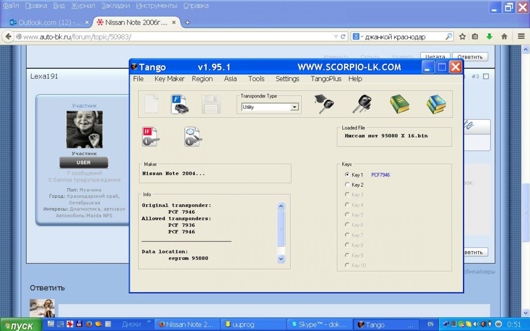The width and height of the screenshot is (530, 331).
Task: Select Key 3 radio button
Action: pyautogui.click(x=347, y=195)
